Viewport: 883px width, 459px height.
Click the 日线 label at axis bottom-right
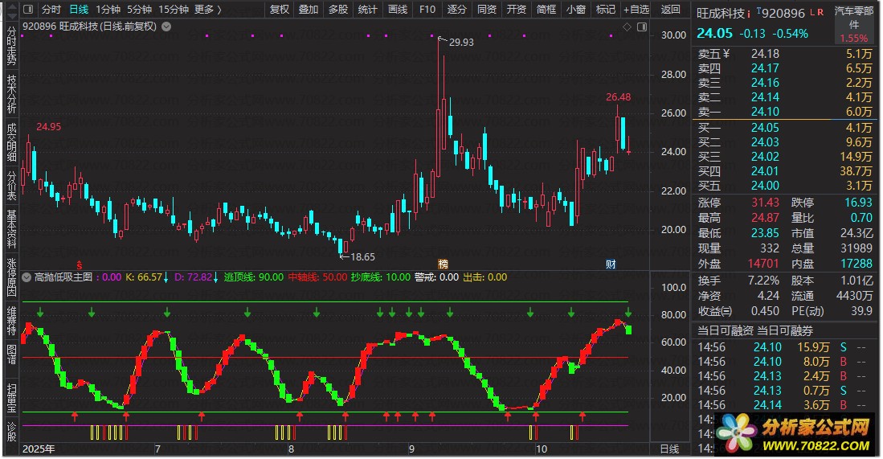tap(669, 449)
